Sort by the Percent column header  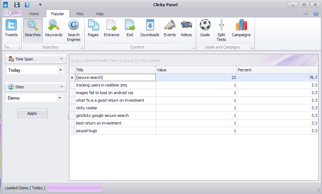[x=278, y=70]
